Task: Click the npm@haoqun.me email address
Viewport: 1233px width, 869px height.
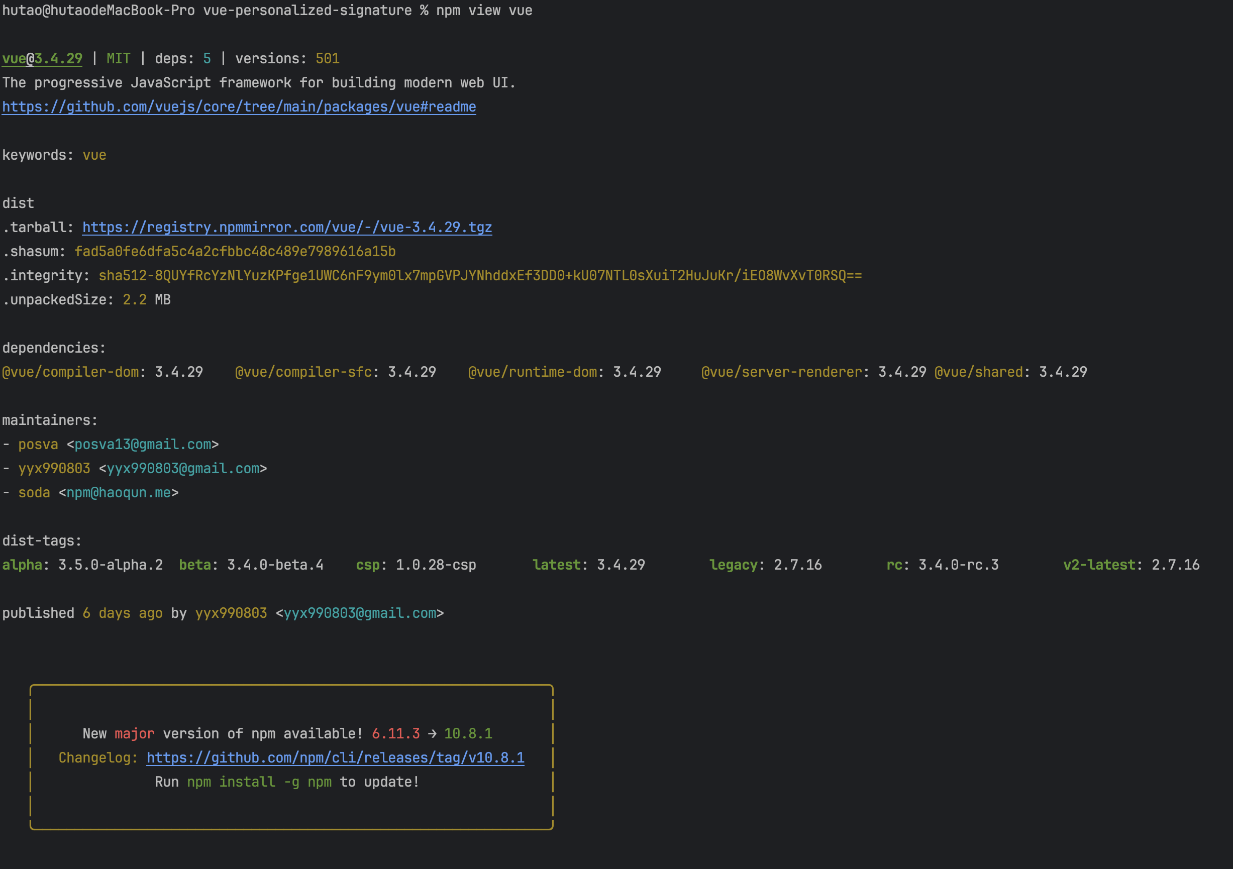Action: pyautogui.click(x=118, y=493)
